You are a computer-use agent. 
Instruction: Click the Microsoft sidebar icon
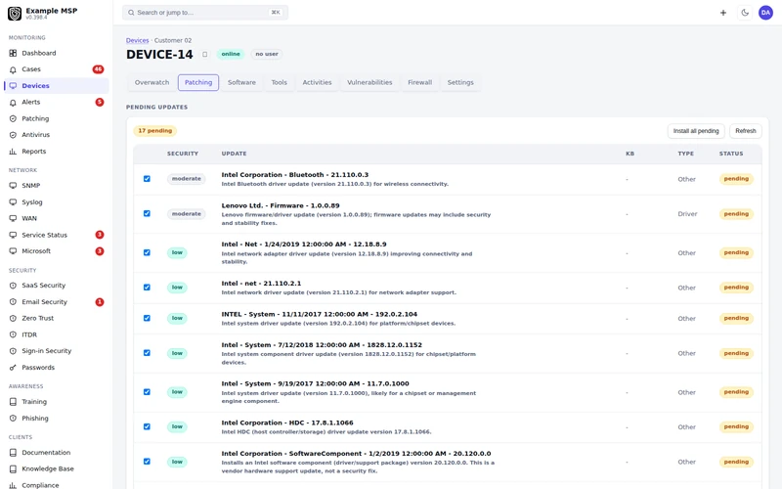point(13,251)
